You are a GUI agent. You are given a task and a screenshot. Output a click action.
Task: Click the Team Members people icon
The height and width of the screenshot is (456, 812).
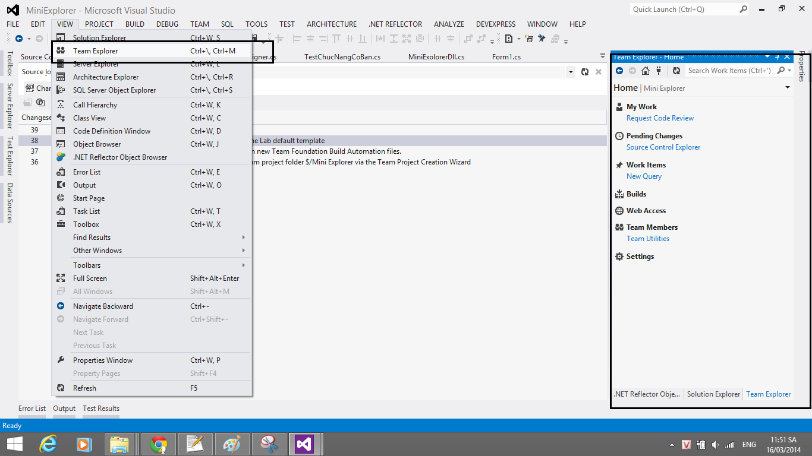[620, 227]
